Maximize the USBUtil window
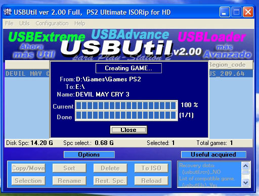The height and width of the screenshot is (196, 259). (x=236, y=12)
